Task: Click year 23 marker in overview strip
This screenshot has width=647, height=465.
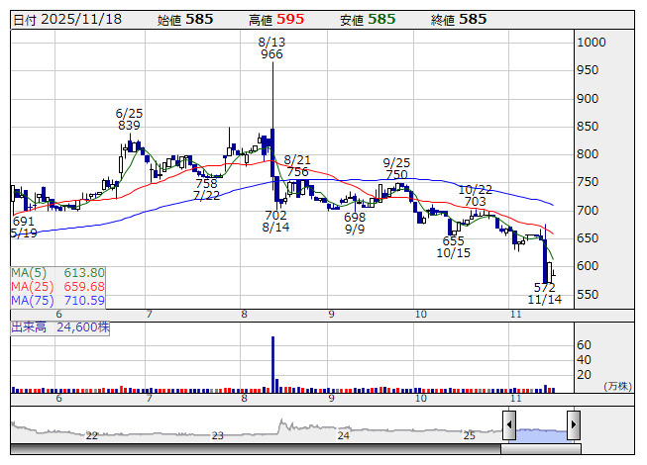Action: (x=217, y=435)
